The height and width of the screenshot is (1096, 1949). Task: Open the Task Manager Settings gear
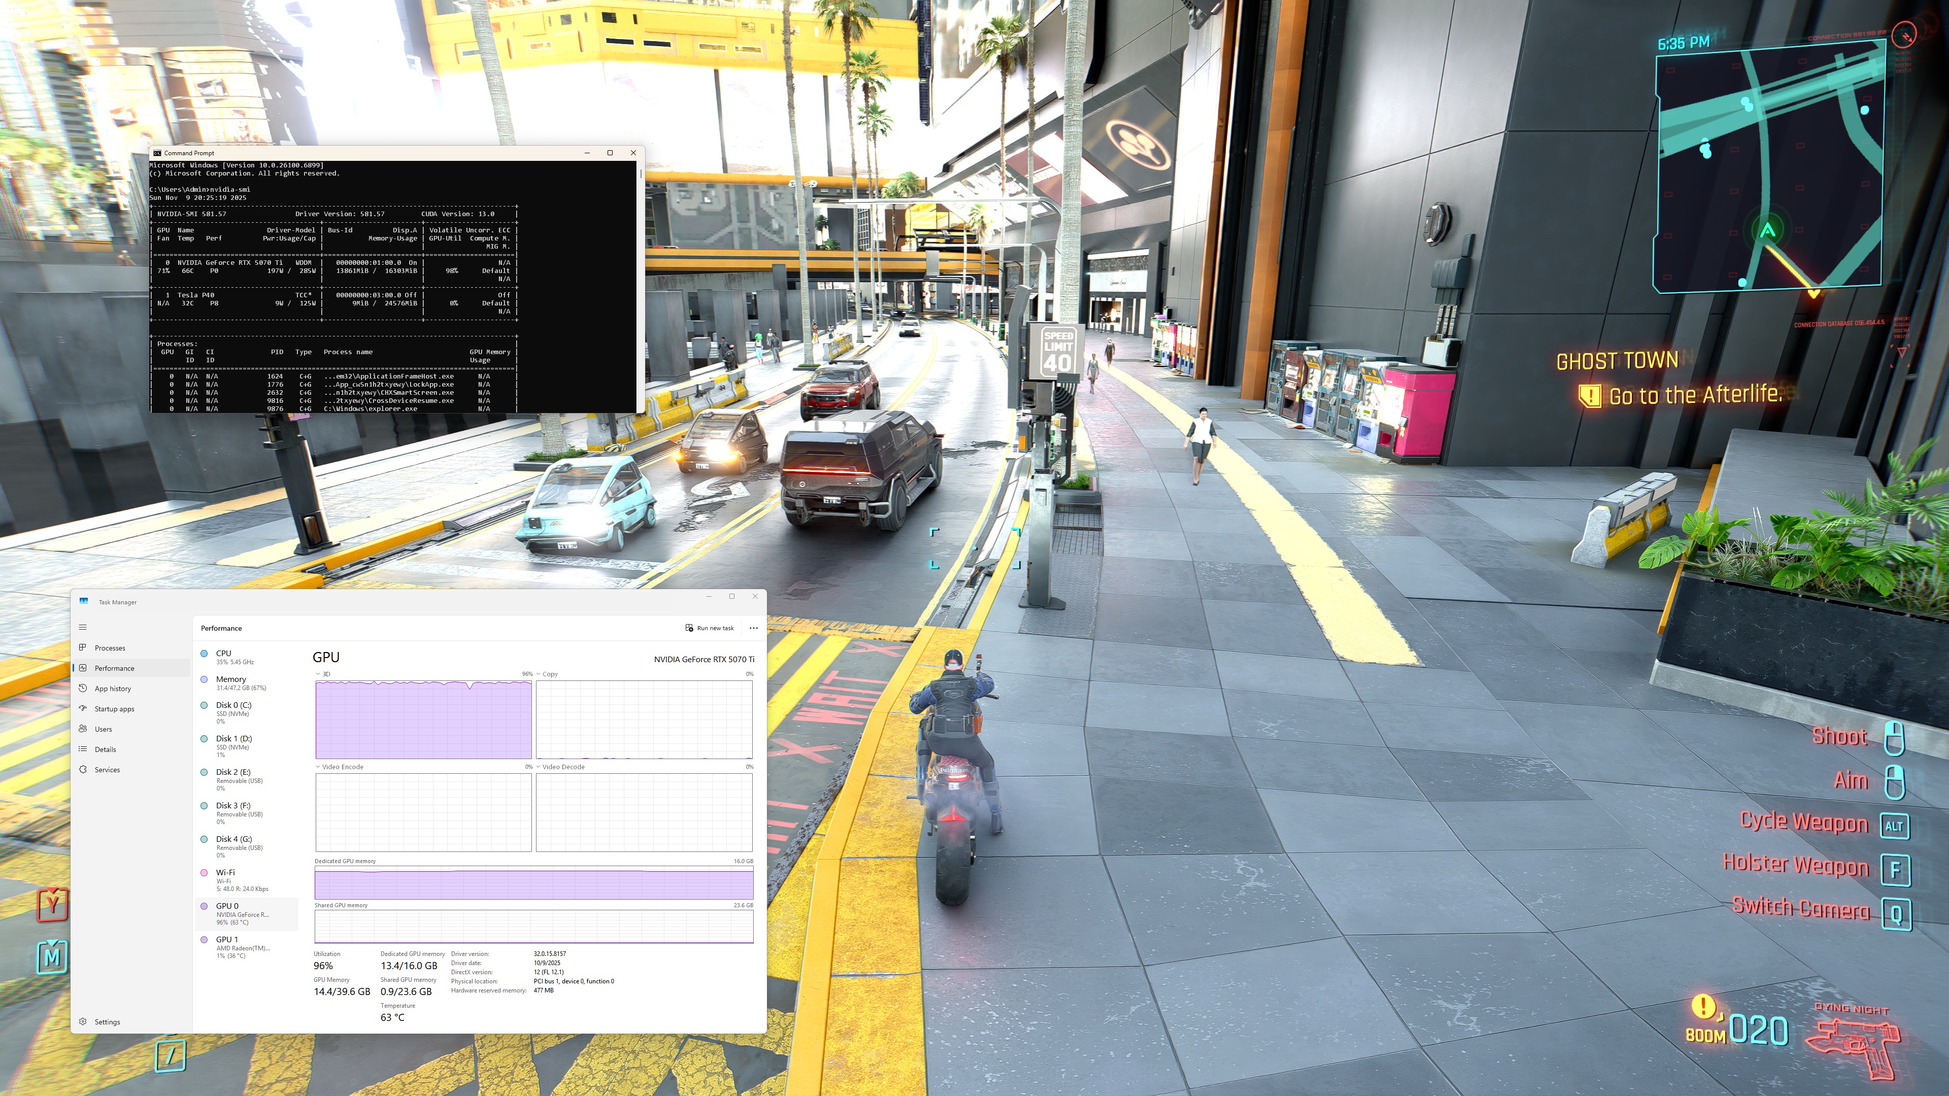[82, 1022]
